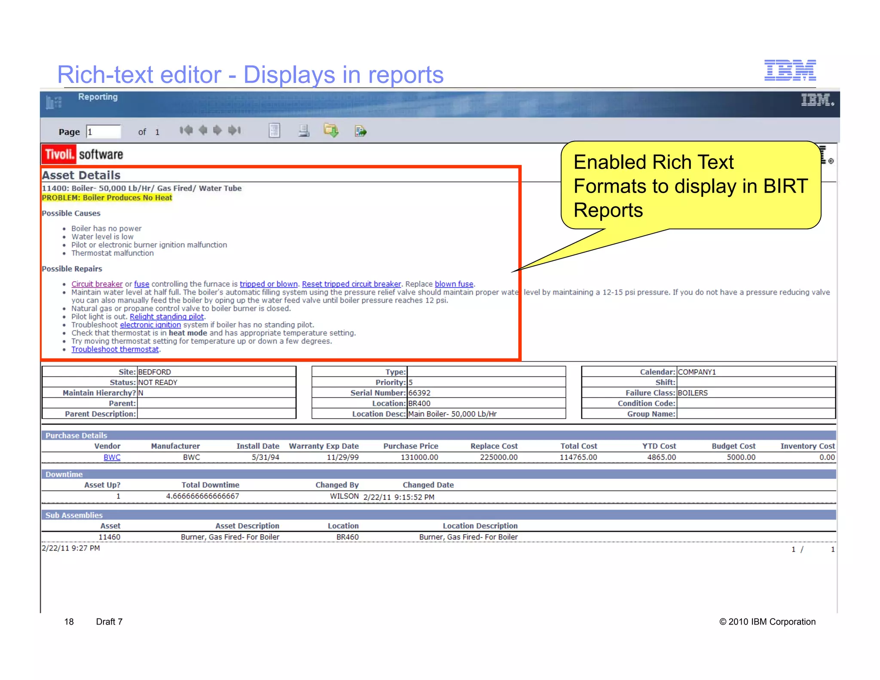Click the Possible Causes heading
The height and width of the screenshot is (680, 880).
71,213
